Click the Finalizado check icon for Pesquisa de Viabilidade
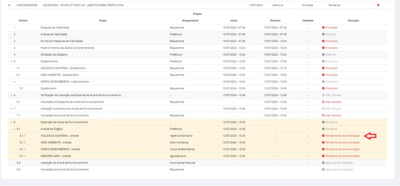This screenshot has height=186, width=400. tap(323, 28)
